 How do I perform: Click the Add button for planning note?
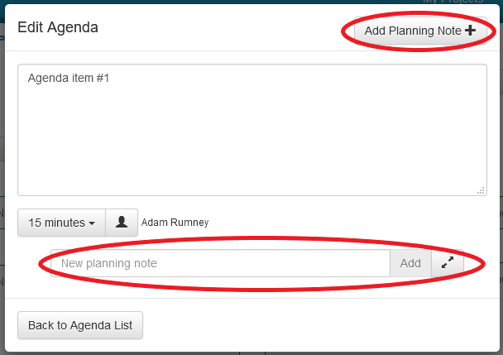click(410, 263)
